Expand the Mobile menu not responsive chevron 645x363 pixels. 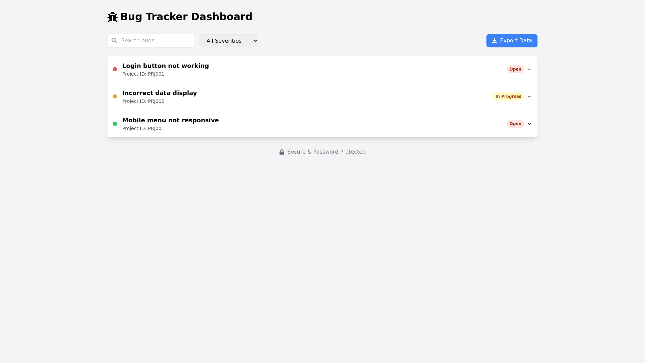(x=529, y=124)
